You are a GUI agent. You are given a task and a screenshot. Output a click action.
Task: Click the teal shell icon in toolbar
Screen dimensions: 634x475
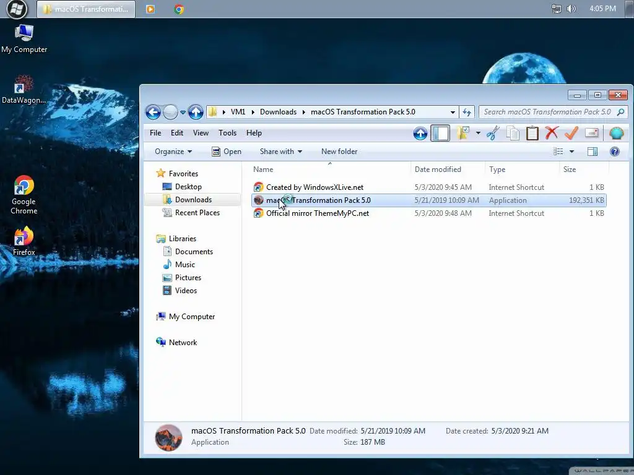pyautogui.click(x=617, y=133)
